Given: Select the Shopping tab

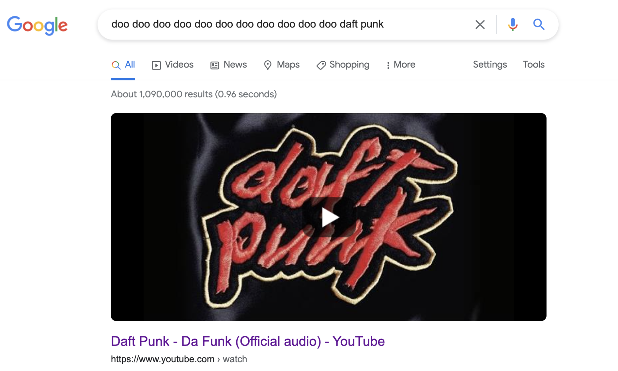Looking at the screenshot, I should pos(343,65).
